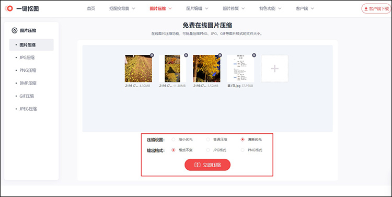
Task: Select 普通压缩 compression option
Action: 208,140
